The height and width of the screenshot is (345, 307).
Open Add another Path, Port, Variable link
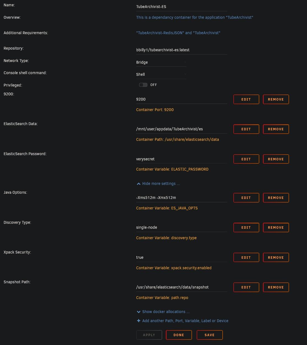pos(185,321)
